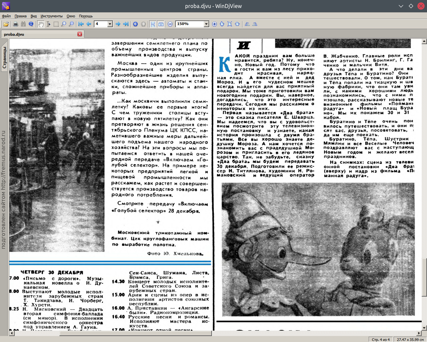Image resolution: width=427 pixels, height=342 pixels.
Task: Go to the first page
Action: (x=81, y=24)
